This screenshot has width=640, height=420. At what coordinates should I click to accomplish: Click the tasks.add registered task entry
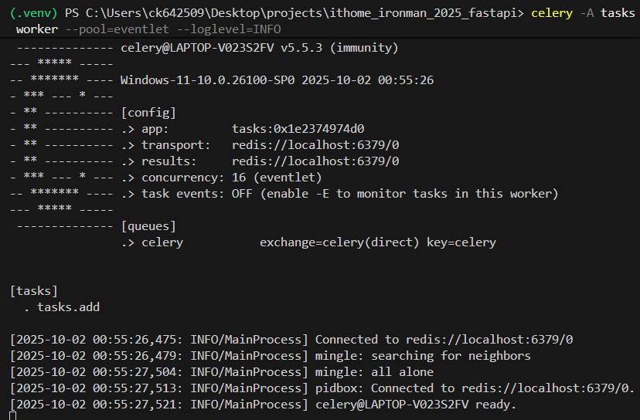pyautogui.click(x=68, y=307)
